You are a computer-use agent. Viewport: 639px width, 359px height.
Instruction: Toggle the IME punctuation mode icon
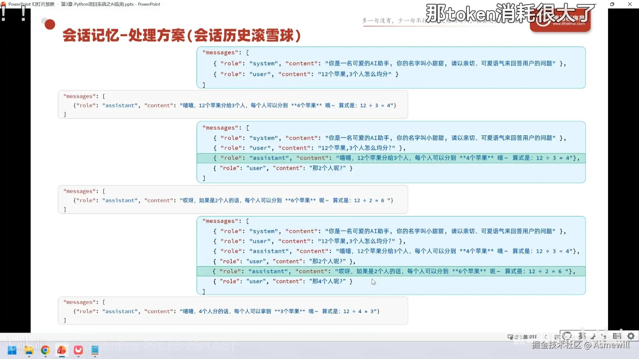604,336
